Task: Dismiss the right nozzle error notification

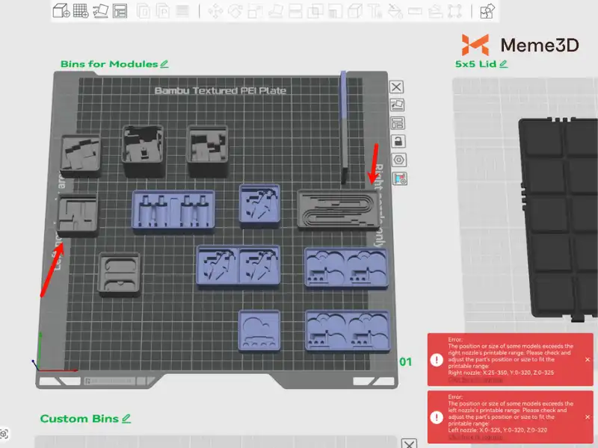Action: (x=587, y=359)
